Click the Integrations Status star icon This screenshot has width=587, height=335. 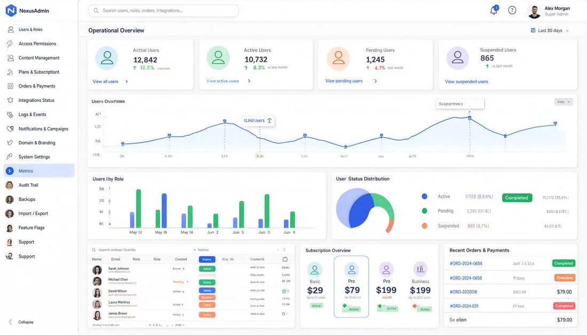(11, 100)
